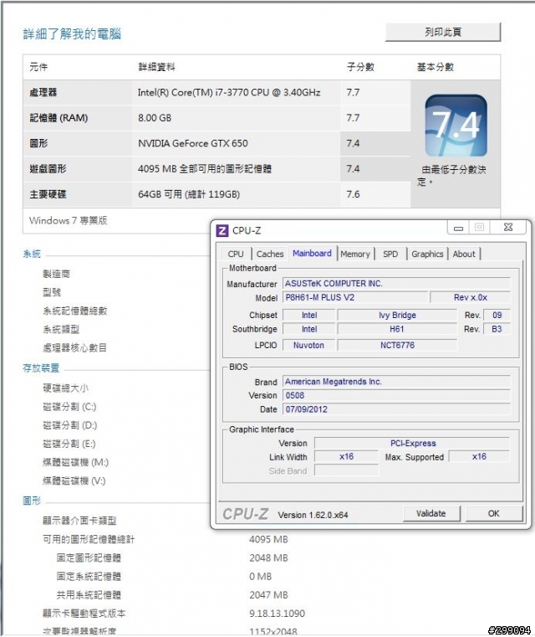Click the OK button in CPU-Z

(494, 513)
